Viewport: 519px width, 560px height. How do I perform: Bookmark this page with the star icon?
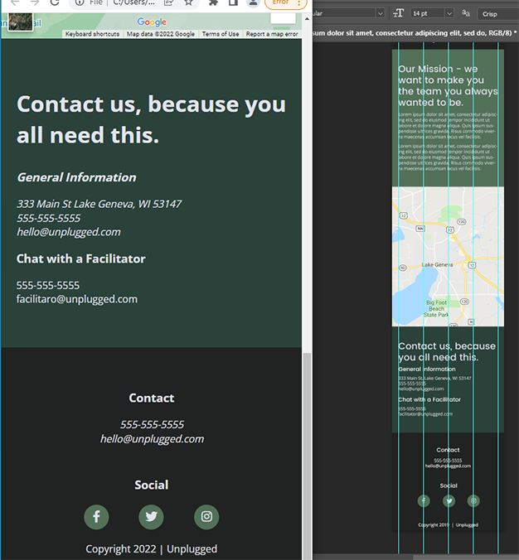tap(189, 3)
